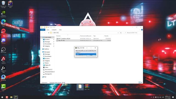Sort by Tipo column header
This screenshot has height=99, width=176.
click(x=95, y=36)
